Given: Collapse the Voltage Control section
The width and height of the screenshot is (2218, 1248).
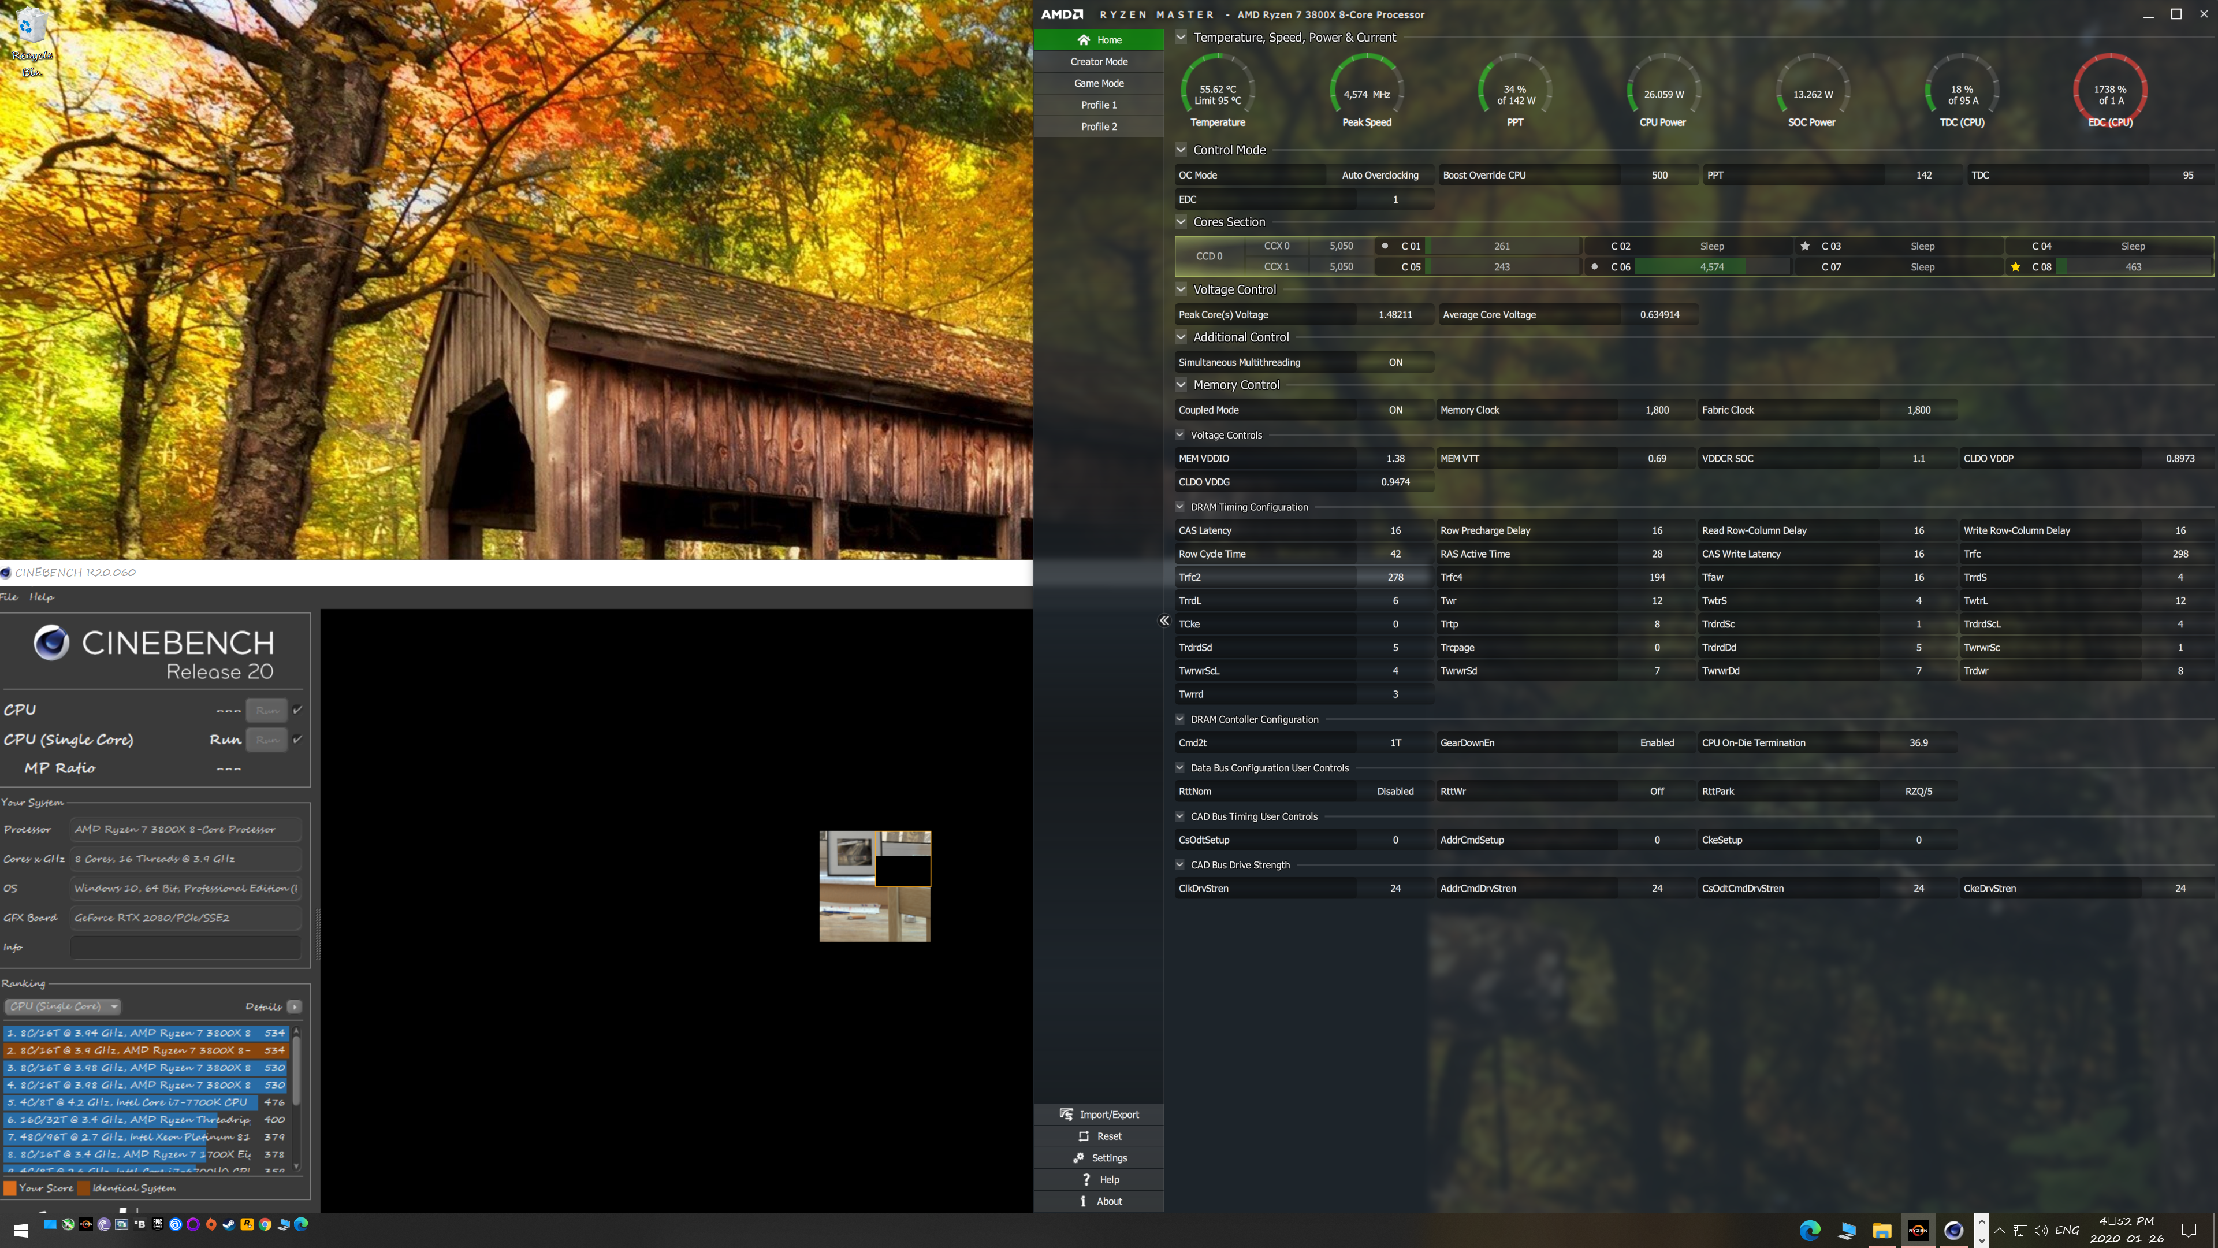Looking at the screenshot, I should pos(1181,289).
